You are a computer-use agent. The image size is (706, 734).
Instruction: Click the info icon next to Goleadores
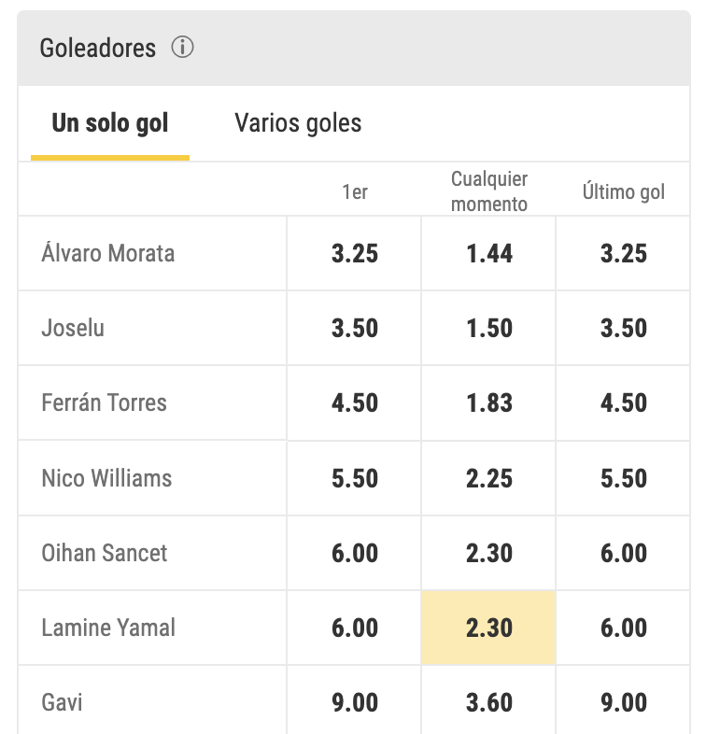coord(182,47)
